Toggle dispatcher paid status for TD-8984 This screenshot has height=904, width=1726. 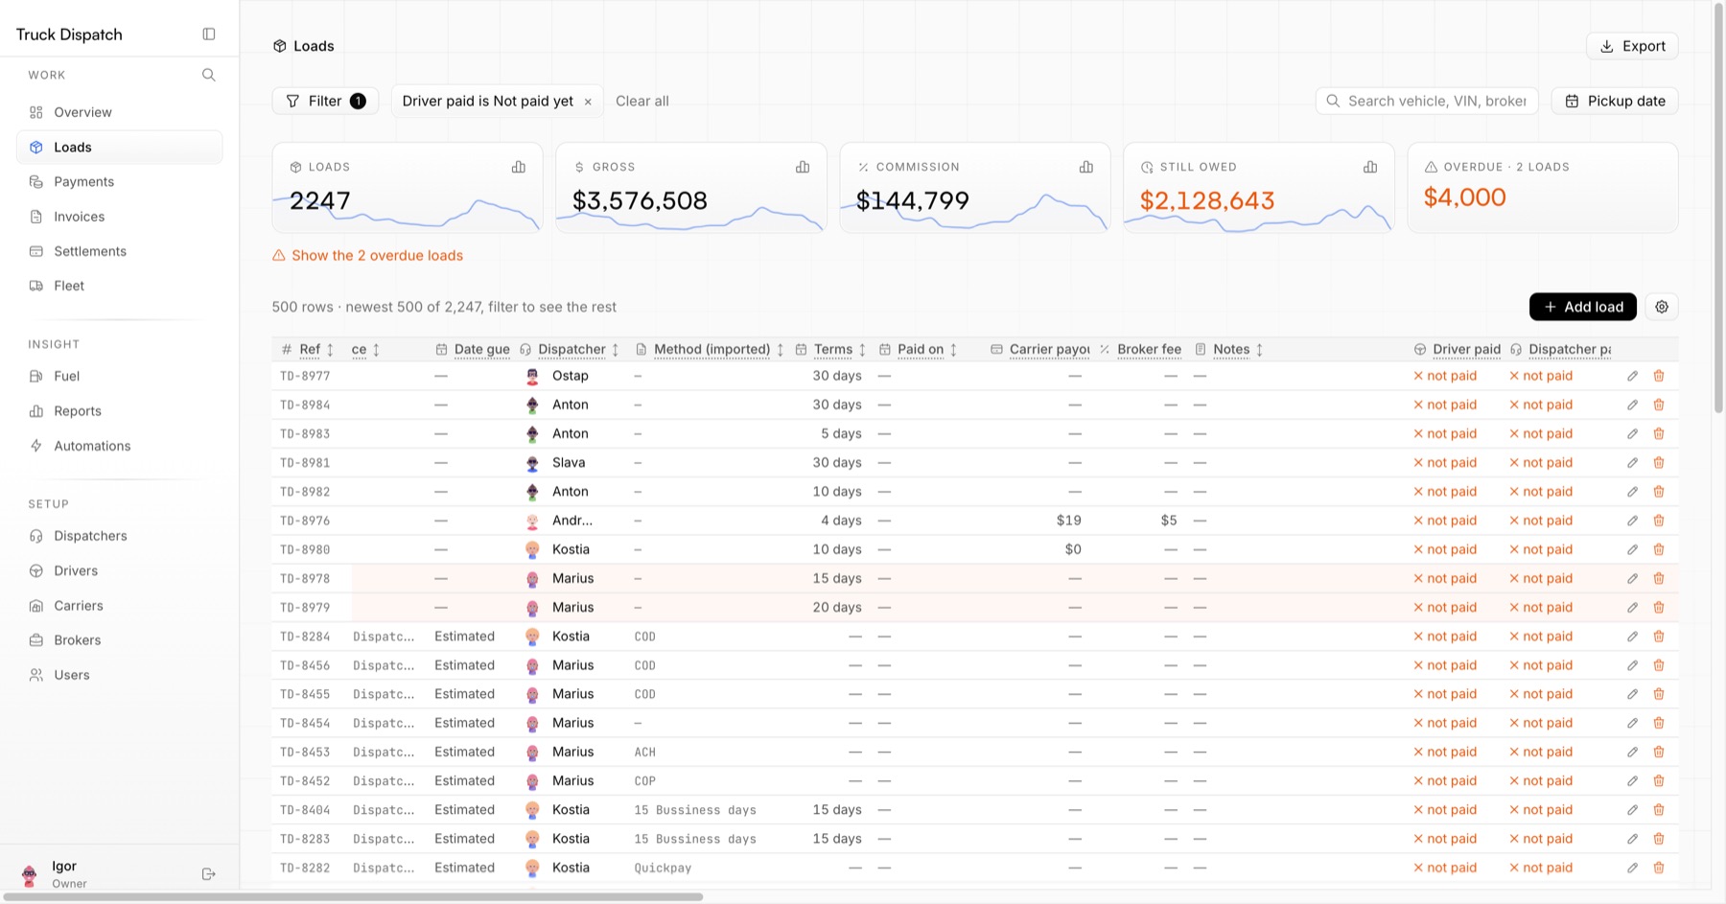pos(1541,405)
